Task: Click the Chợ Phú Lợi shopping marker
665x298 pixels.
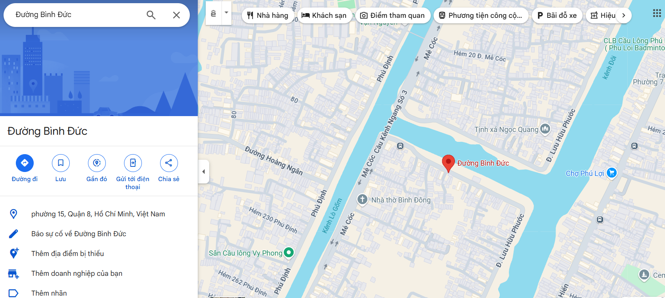Action: click(612, 173)
